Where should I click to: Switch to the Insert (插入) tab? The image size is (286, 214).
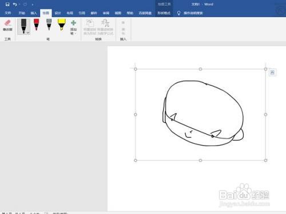[x=34, y=13]
